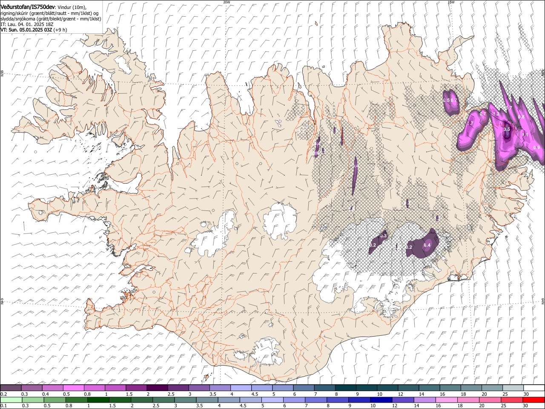Image resolution: width=545 pixels, height=409 pixels.
Task: Click the lower legend swatch labeled 0.3
Action: [x=33, y=400]
